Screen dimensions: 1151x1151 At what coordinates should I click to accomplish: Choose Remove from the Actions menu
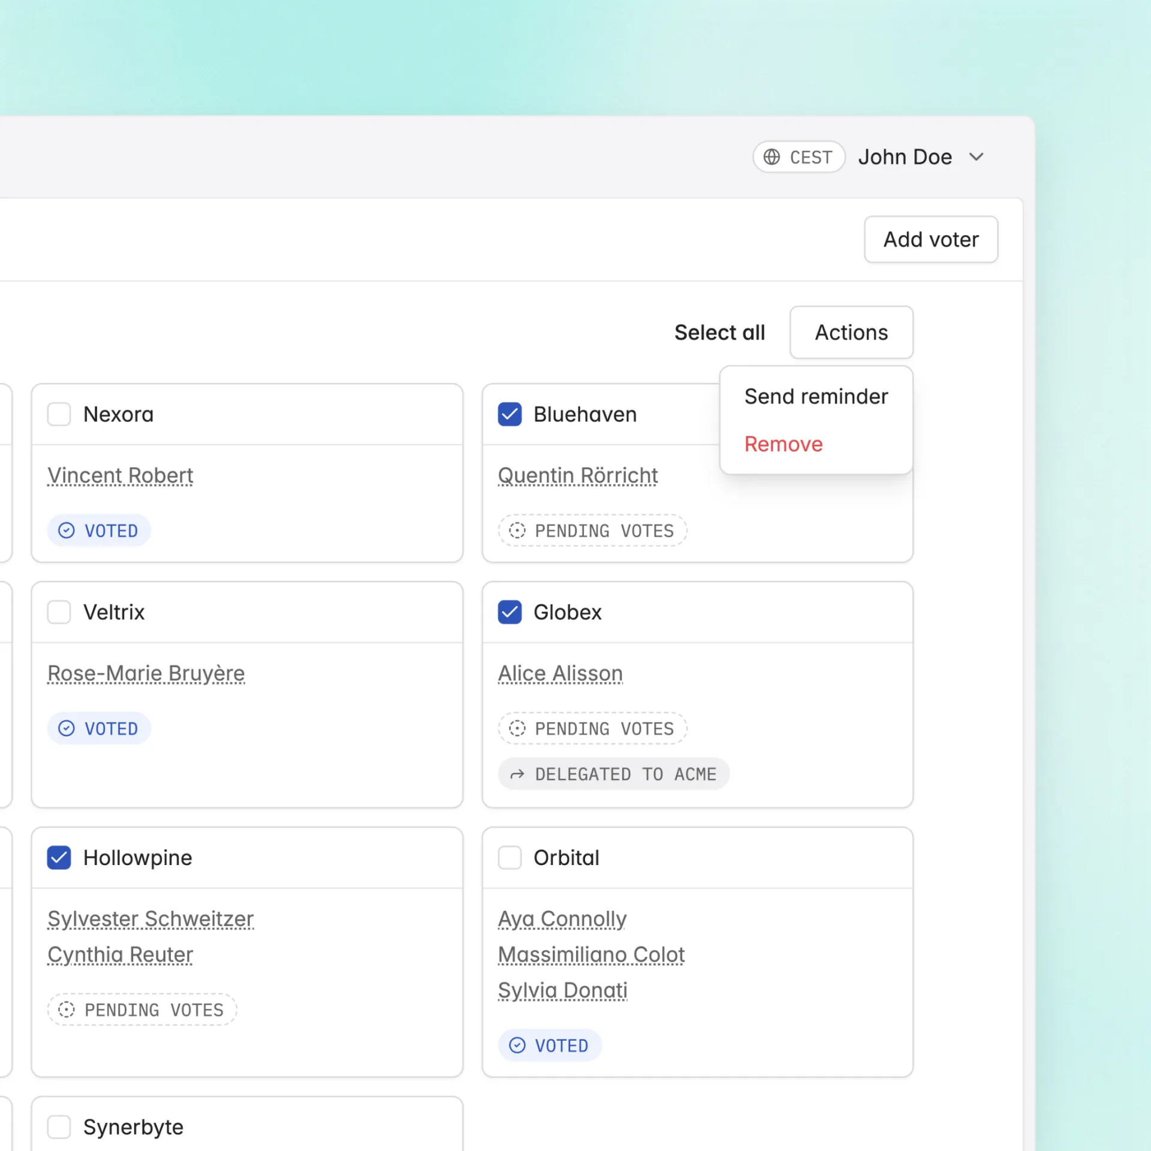(784, 444)
